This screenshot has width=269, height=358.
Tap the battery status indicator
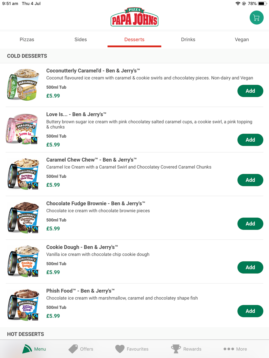(x=262, y=3)
